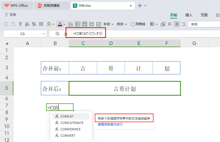Click the green corner-squares icon after wrap text
Image resolution: width=220 pixels, height=142 pixels.
(x=91, y=24)
